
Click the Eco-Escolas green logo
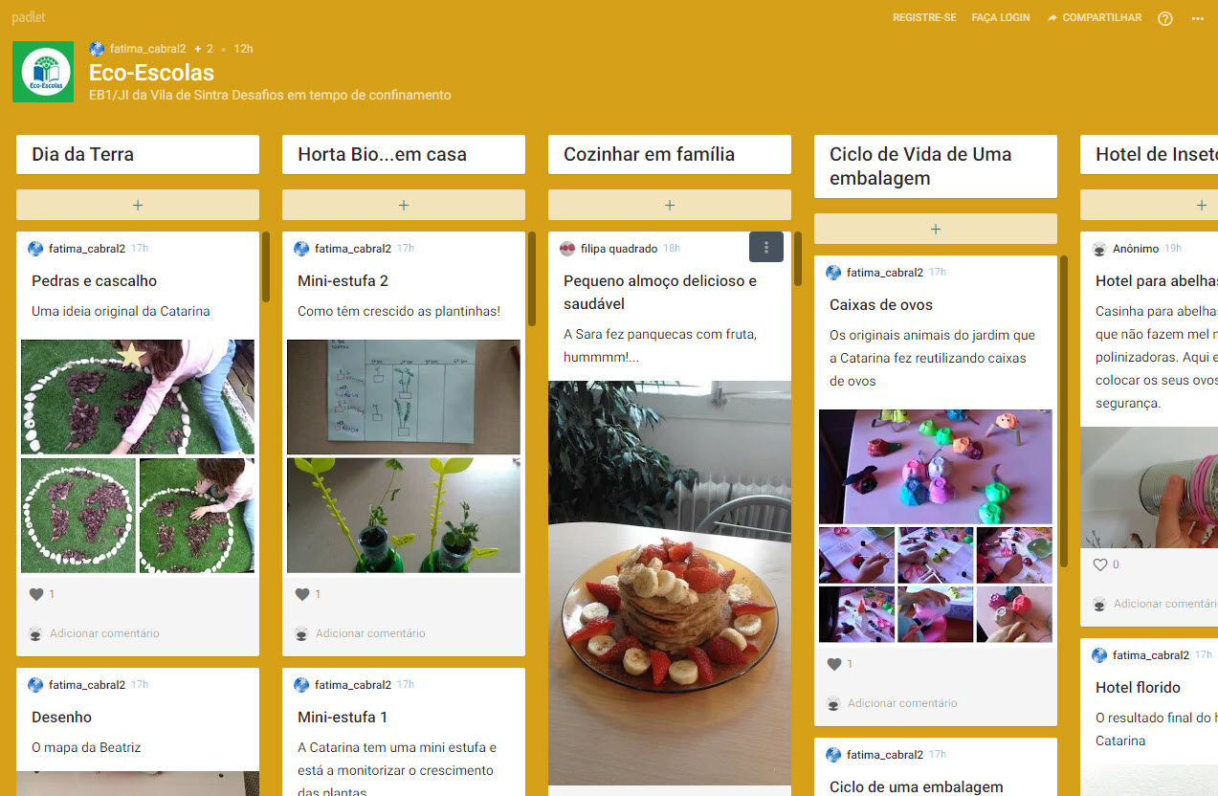43,72
